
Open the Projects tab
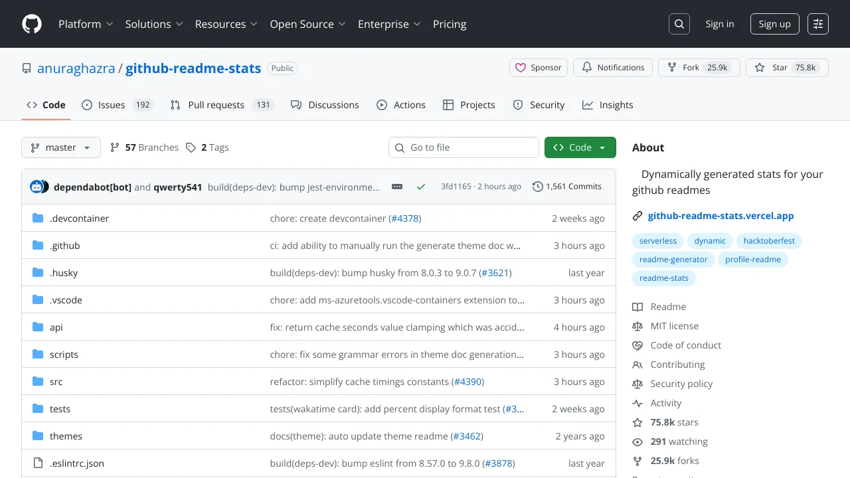[469, 105]
